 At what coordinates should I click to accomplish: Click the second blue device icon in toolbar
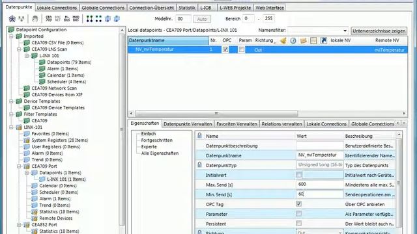tap(117, 19)
